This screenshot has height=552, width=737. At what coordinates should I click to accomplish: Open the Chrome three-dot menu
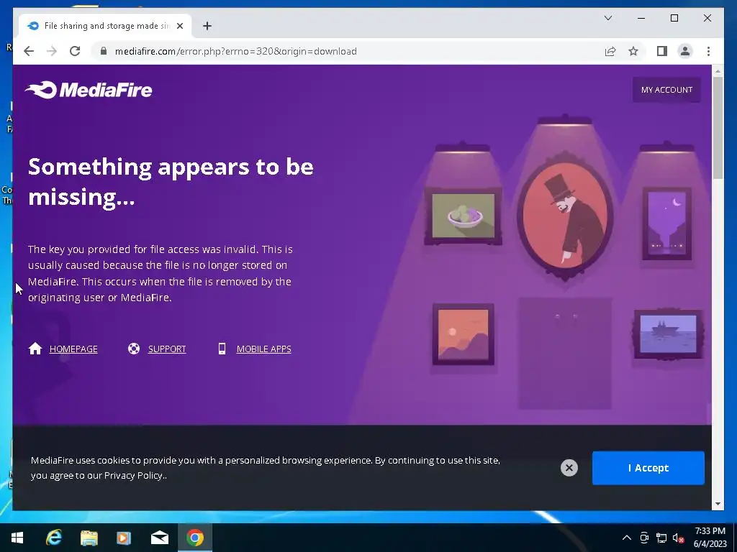pos(708,51)
